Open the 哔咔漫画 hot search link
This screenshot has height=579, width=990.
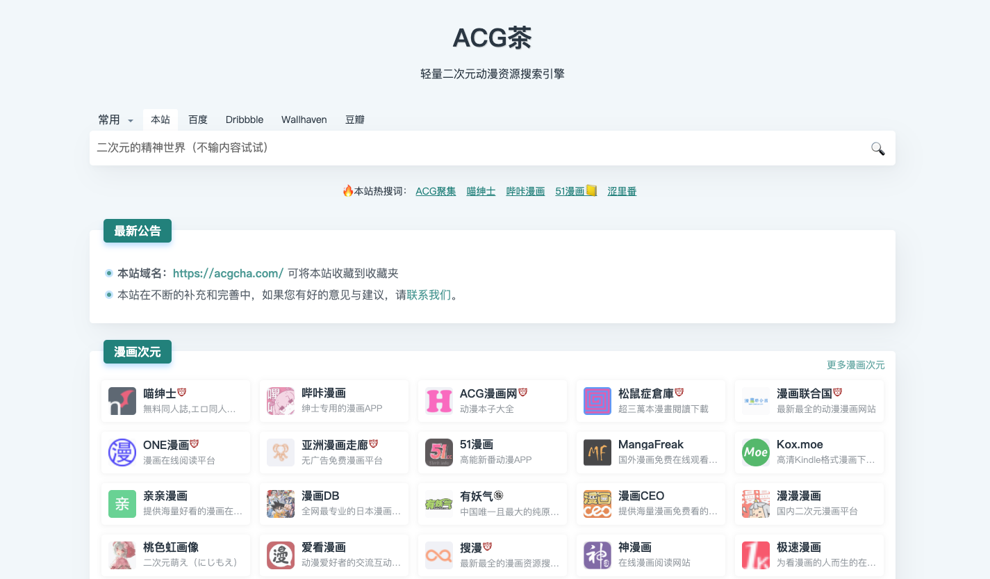pyautogui.click(x=525, y=191)
